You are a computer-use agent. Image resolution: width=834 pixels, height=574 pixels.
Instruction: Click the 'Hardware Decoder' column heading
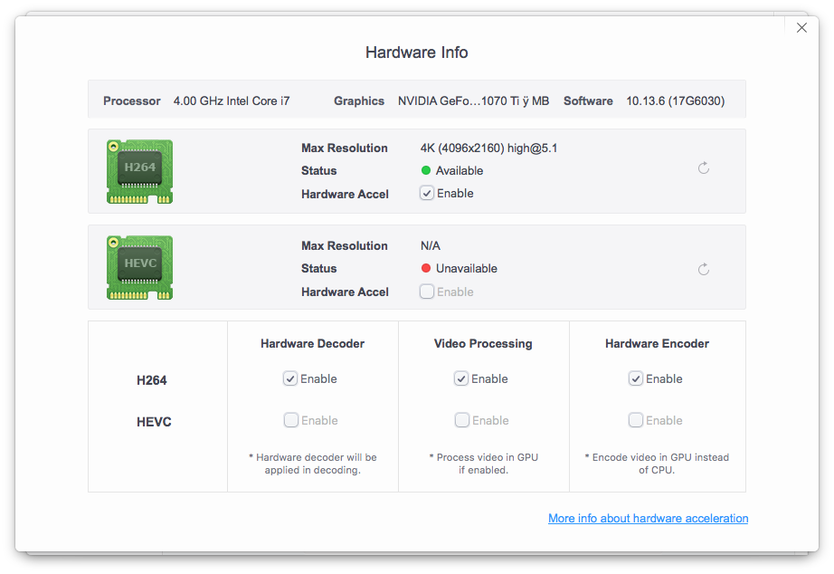tap(312, 343)
